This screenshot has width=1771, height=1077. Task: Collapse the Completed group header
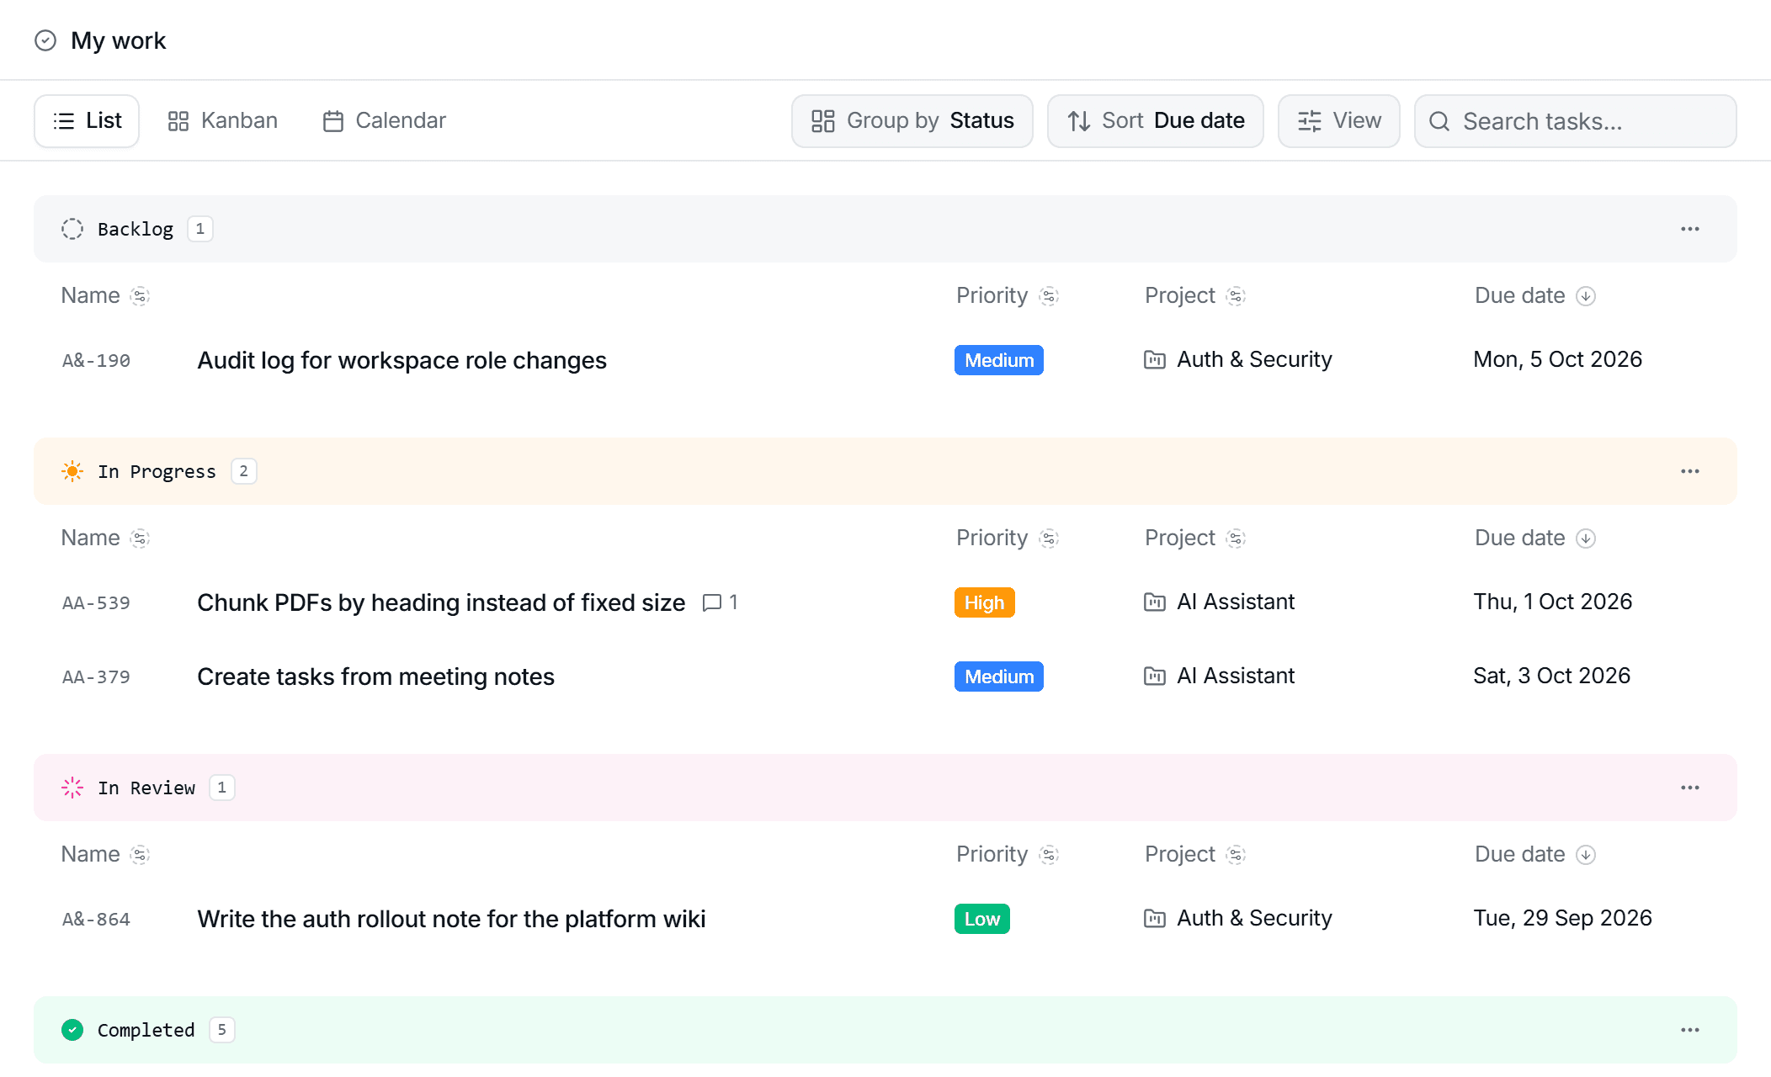(885, 1030)
